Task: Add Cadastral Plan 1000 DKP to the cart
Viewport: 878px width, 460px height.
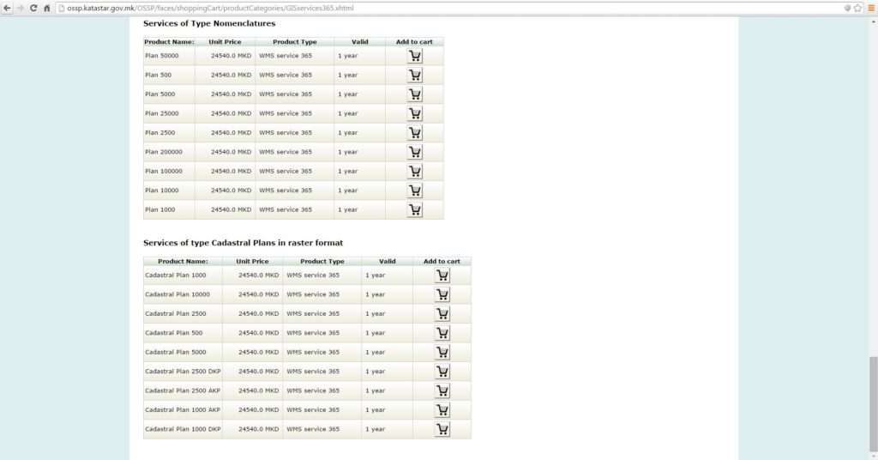Action: coord(442,429)
